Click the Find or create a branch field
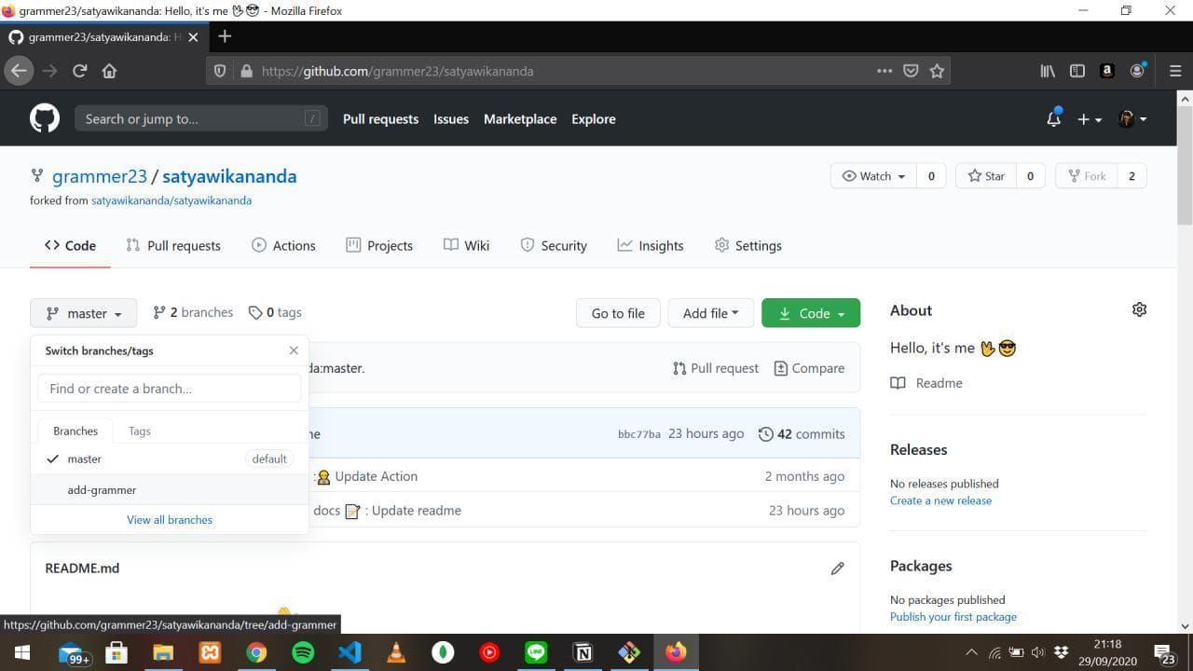1193x671 pixels. (169, 389)
